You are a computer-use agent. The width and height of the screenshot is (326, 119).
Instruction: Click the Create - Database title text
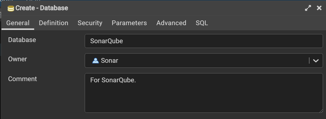[42, 8]
